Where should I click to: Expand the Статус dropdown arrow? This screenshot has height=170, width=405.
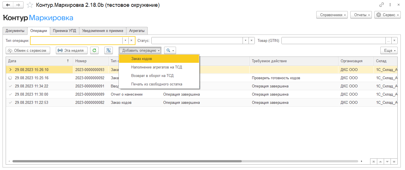click(246, 40)
